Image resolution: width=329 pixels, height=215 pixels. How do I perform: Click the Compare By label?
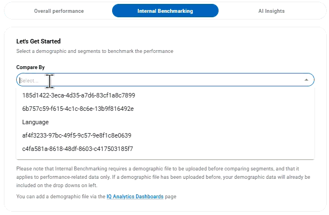point(31,67)
